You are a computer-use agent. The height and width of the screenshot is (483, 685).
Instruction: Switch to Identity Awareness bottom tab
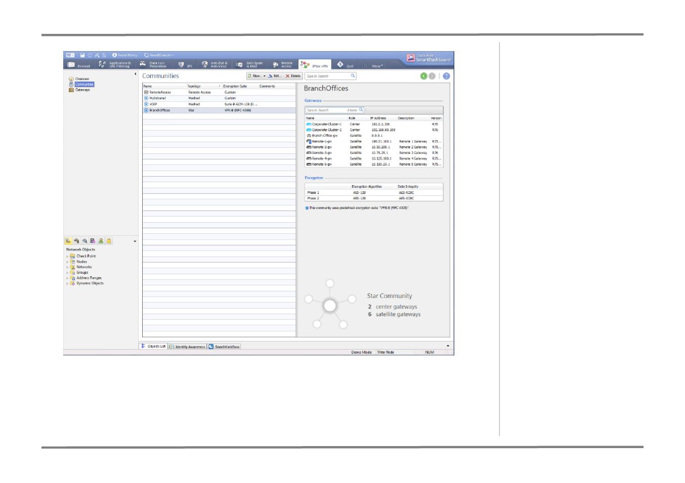[x=187, y=346]
